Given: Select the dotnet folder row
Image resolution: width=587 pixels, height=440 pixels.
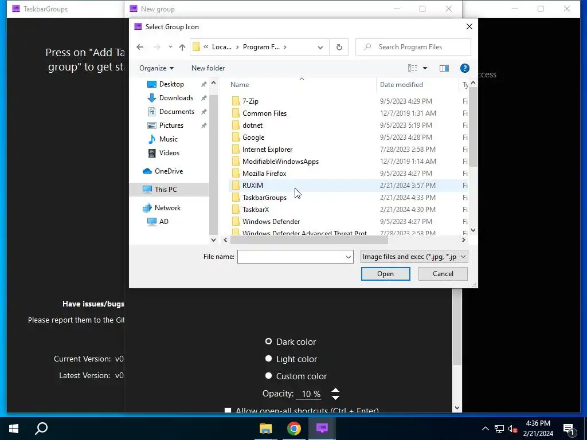Looking at the screenshot, I should coord(348,125).
